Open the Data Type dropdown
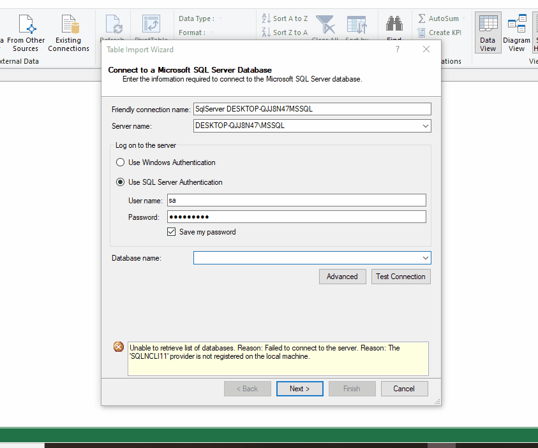The width and height of the screenshot is (538, 448). coord(220,18)
